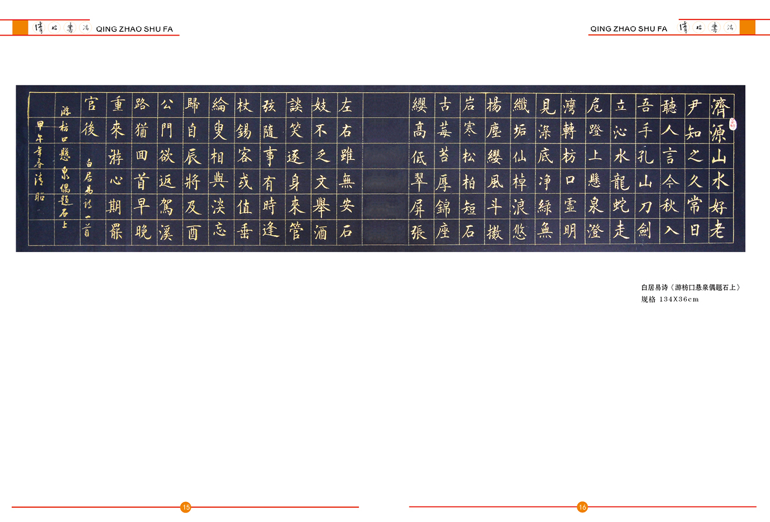Click the blank center column of the scroll

[x=386, y=168]
